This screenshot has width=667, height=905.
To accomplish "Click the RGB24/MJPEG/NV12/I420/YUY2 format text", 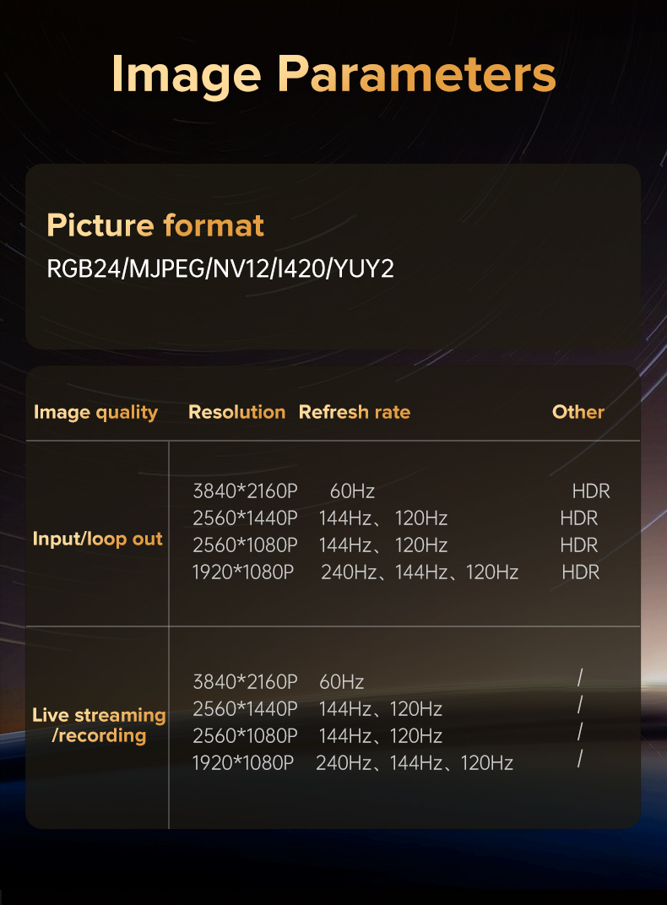I will 220,269.
